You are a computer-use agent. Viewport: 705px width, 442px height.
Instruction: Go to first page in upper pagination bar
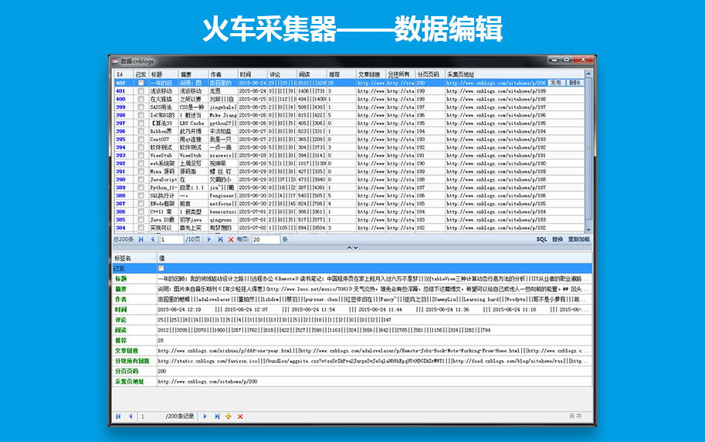141,240
